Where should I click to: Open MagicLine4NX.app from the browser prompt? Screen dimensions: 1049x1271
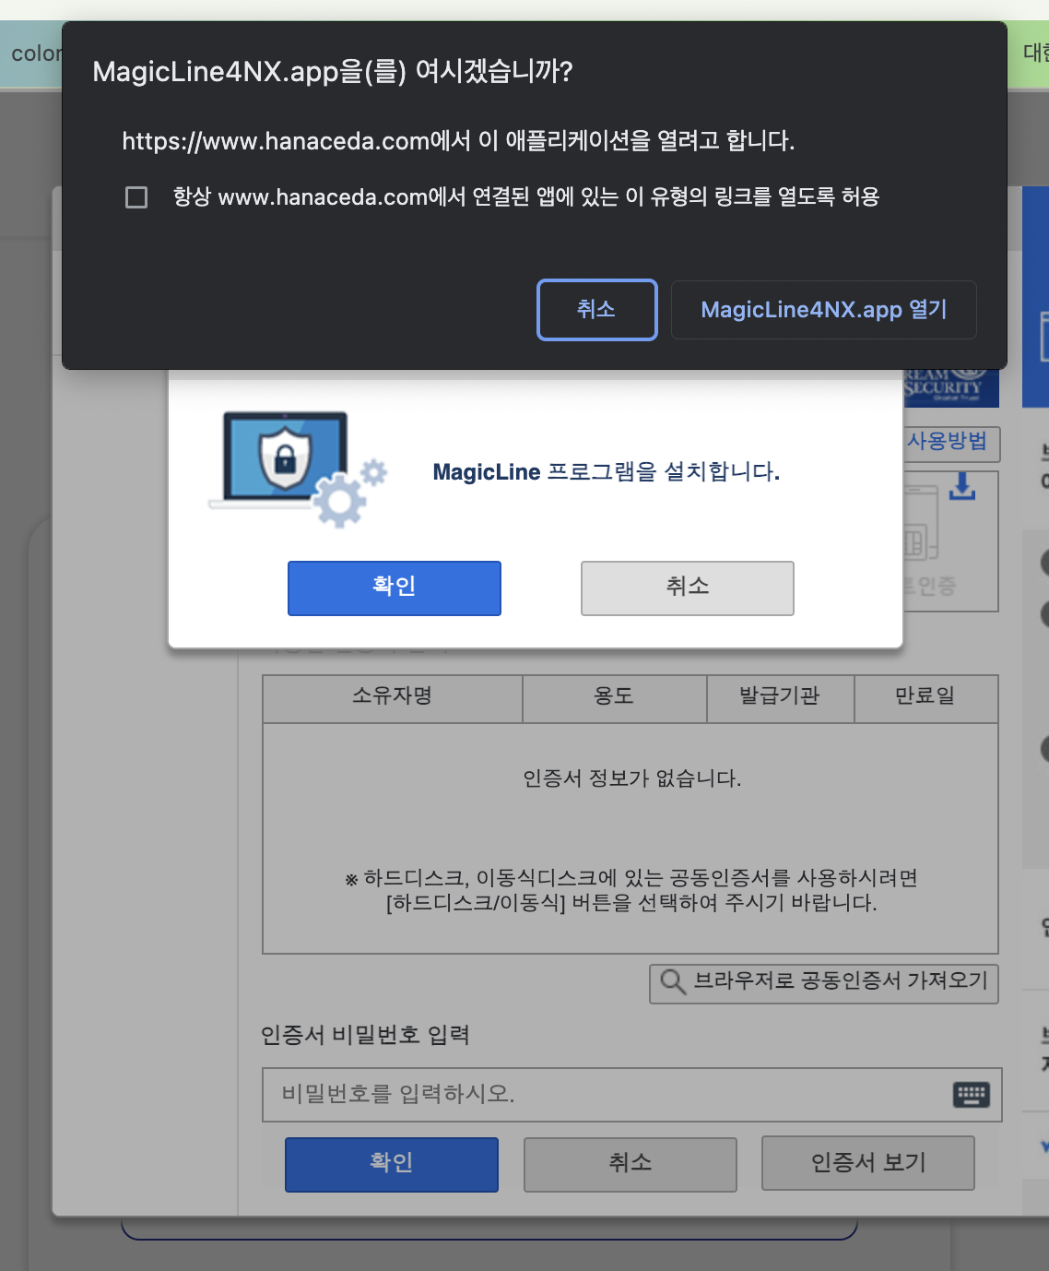[x=823, y=310]
